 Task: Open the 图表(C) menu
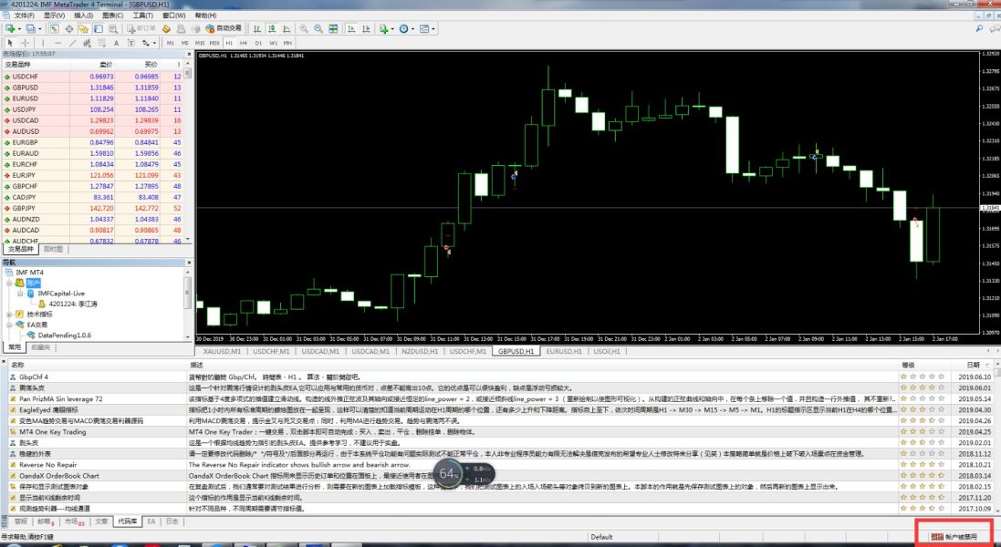(x=112, y=15)
